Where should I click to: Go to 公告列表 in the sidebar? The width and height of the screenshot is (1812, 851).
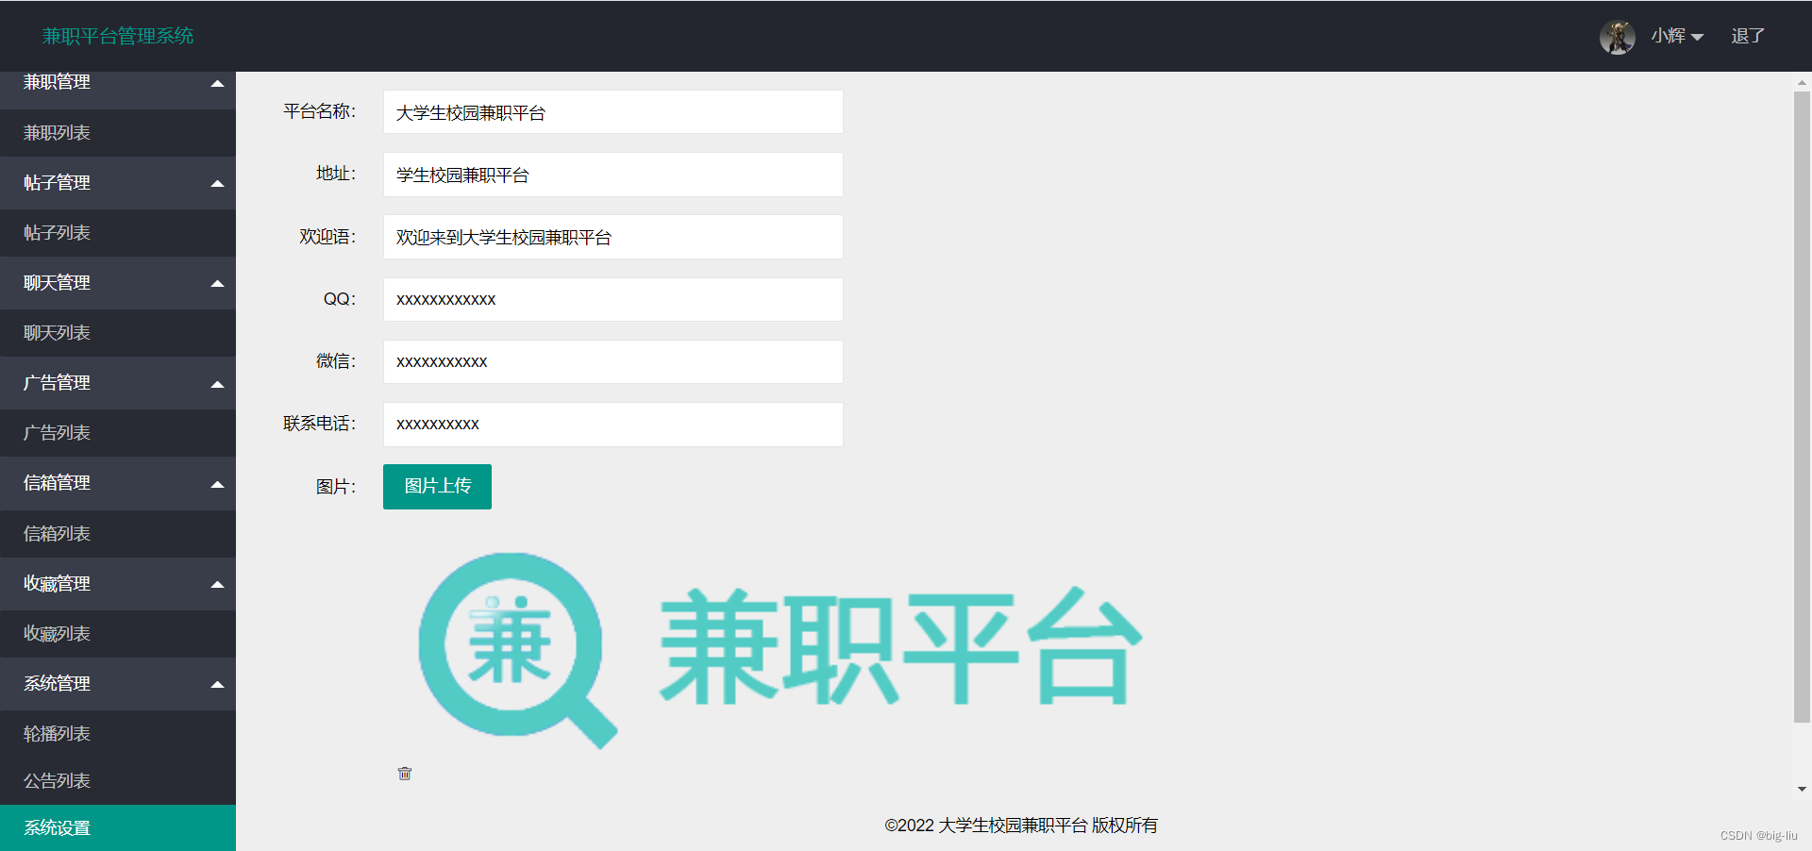(118, 781)
